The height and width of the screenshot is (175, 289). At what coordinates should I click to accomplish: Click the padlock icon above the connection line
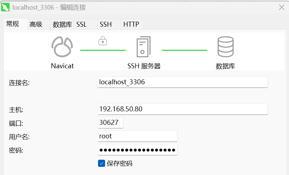pyautogui.click(x=103, y=41)
